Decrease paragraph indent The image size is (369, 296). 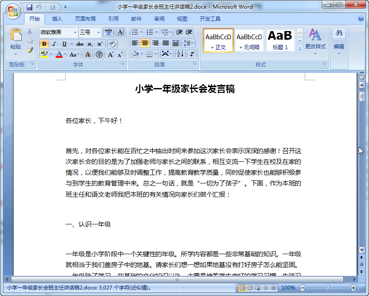click(179, 32)
